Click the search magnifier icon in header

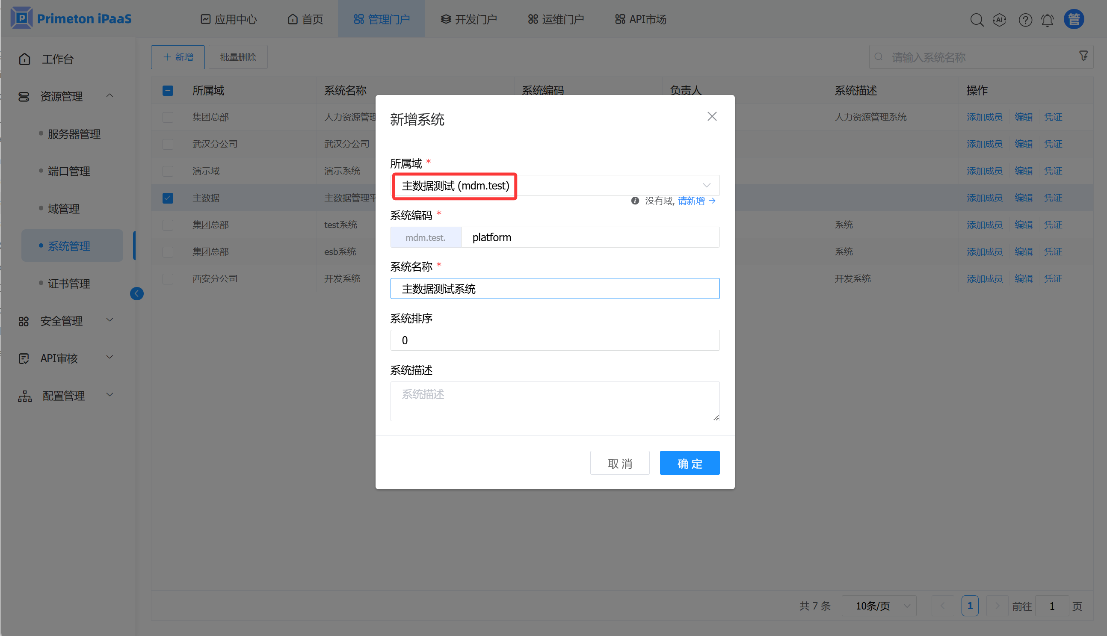pyautogui.click(x=977, y=20)
